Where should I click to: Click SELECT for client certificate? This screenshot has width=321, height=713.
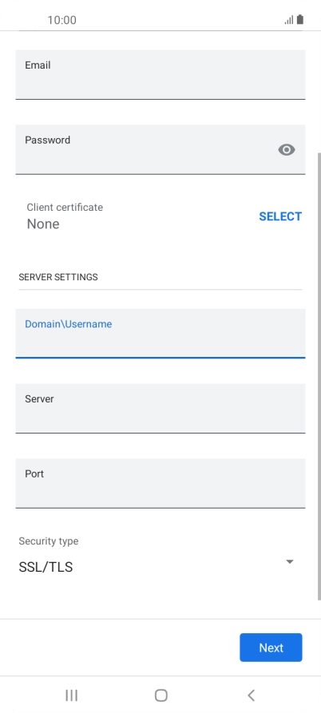point(280,216)
